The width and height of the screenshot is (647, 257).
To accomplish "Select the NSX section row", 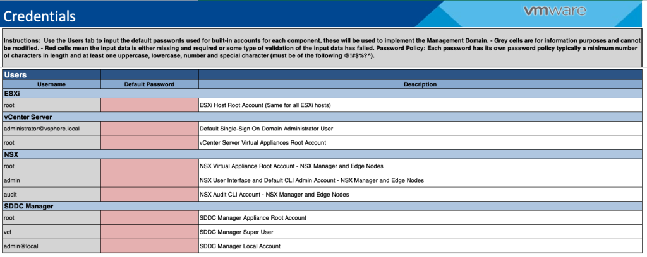I will (322, 154).
